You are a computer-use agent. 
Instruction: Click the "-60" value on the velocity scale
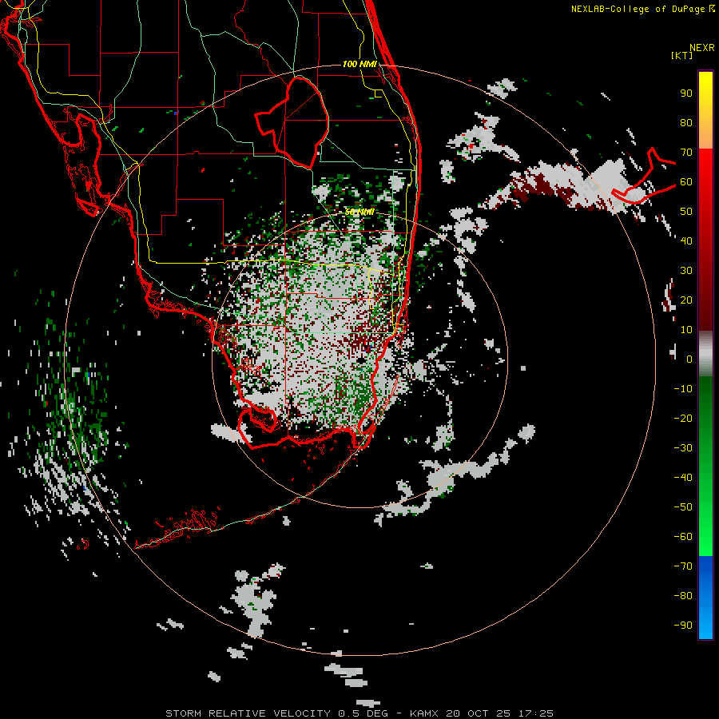pos(683,537)
